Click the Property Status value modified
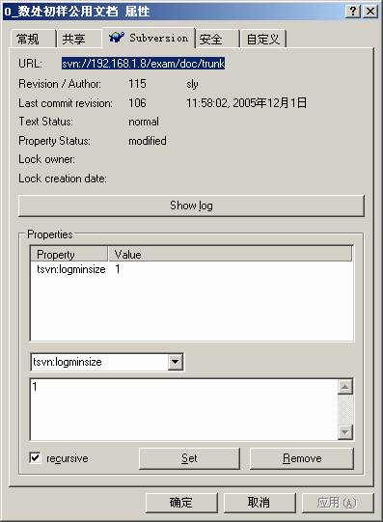Screen dimensions: 383x522 coord(148,141)
